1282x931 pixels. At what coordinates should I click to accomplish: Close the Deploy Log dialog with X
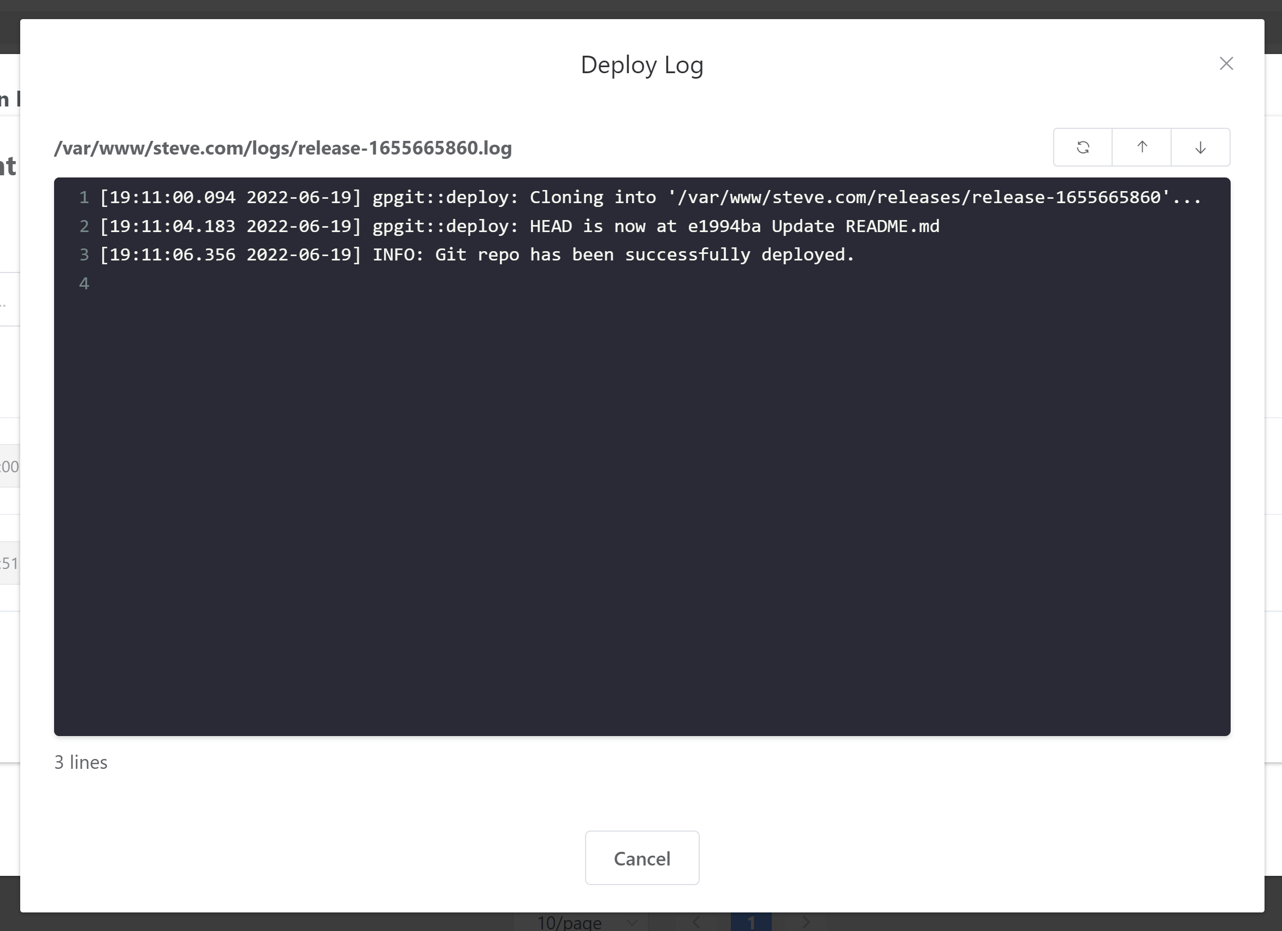1226,64
